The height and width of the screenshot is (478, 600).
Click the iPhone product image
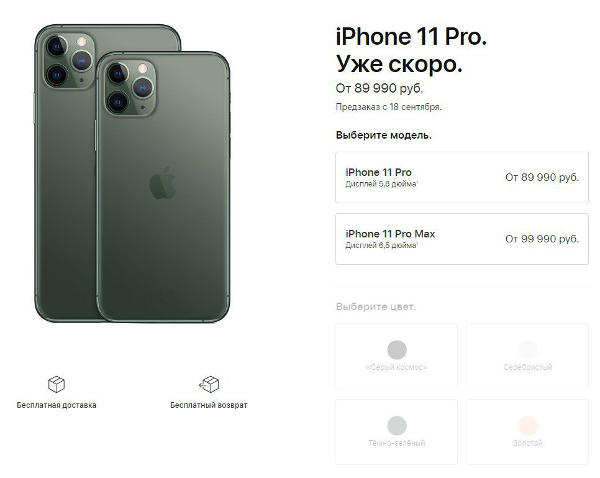click(132, 173)
